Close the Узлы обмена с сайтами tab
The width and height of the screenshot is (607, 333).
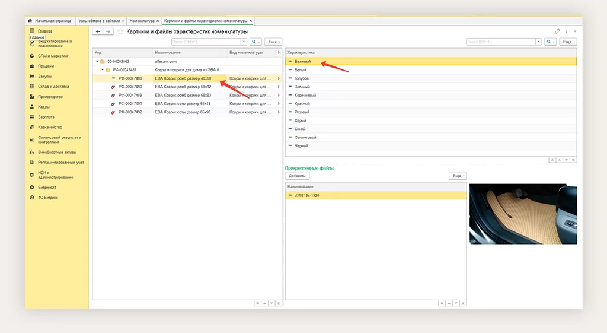123,21
